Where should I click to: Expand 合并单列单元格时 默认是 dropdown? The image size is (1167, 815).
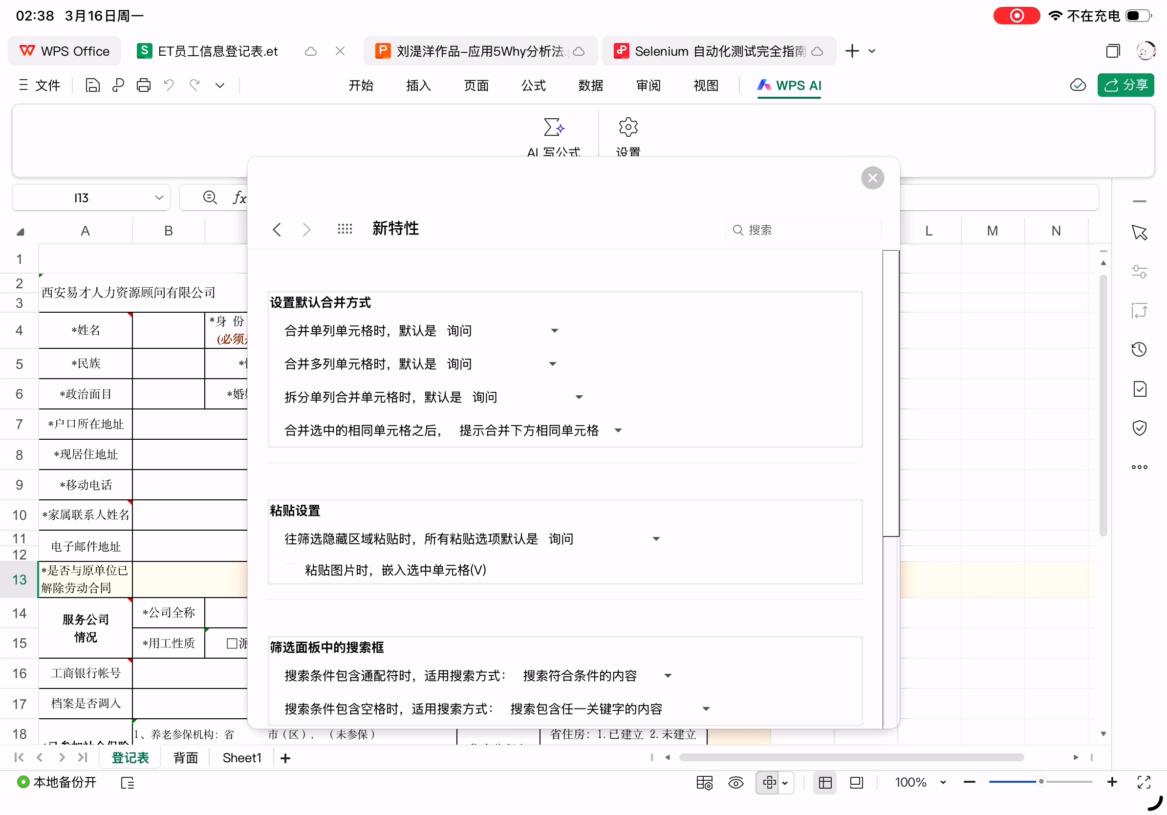(555, 331)
